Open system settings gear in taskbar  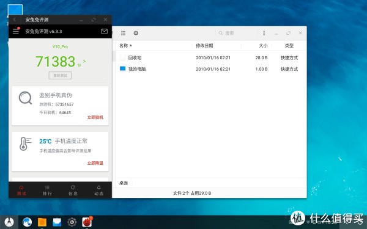point(72,222)
